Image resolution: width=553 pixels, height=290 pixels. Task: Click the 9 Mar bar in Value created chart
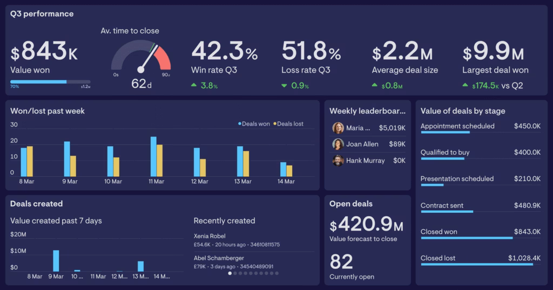pyautogui.click(x=56, y=261)
